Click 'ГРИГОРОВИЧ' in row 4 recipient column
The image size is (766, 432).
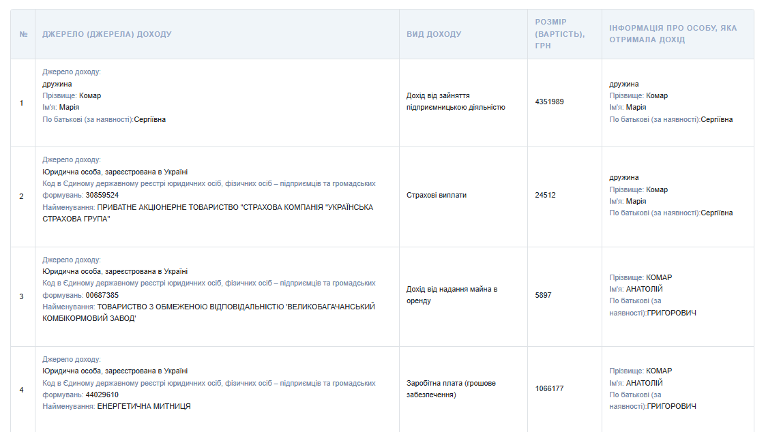pos(672,406)
